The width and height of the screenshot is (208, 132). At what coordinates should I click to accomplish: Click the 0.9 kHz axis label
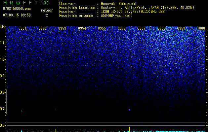point(3,76)
